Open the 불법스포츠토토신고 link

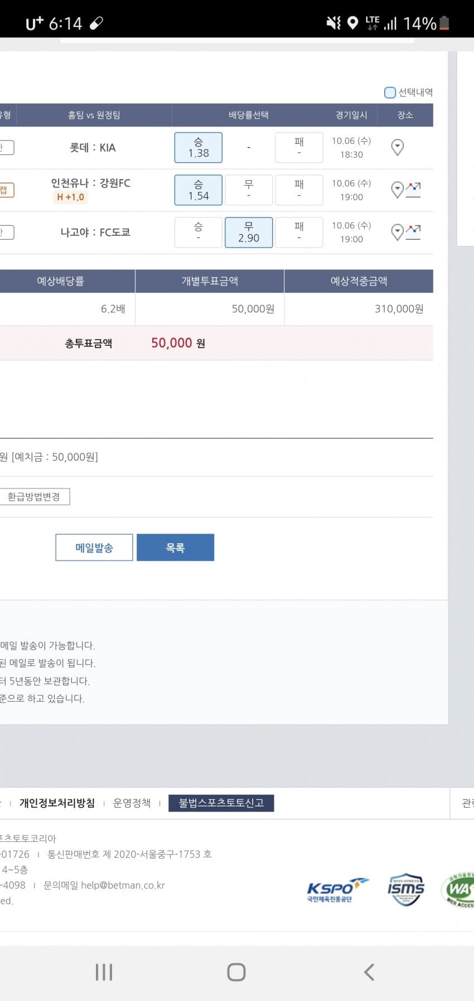(x=221, y=803)
